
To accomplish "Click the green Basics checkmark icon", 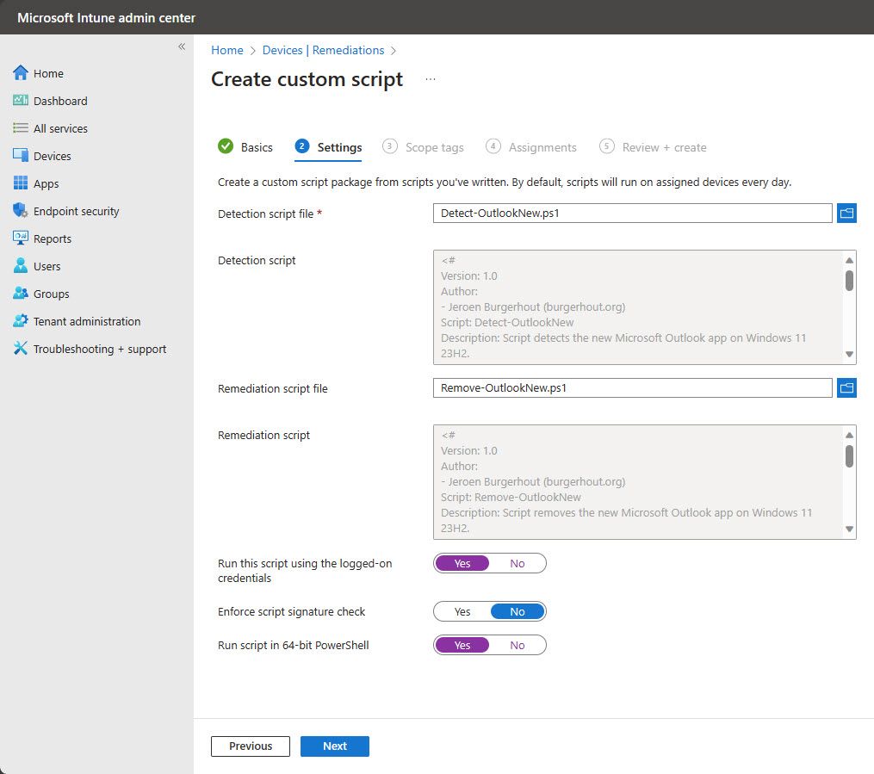I will pyautogui.click(x=226, y=146).
